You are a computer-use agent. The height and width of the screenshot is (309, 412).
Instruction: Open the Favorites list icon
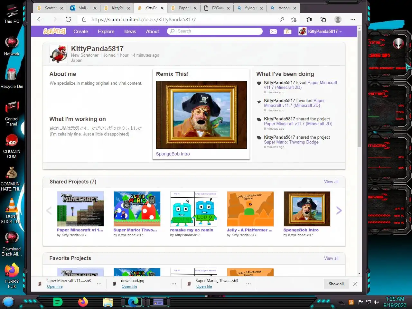(309, 19)
